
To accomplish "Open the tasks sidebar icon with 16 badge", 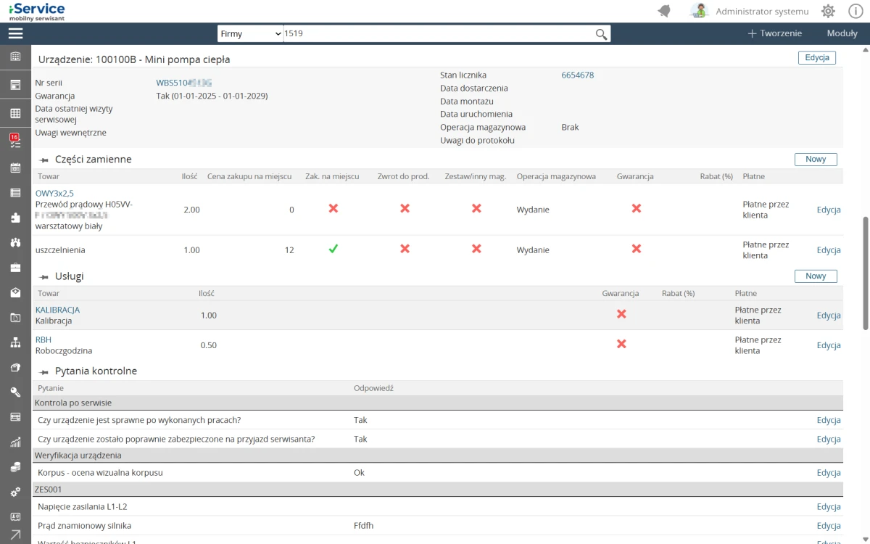I will click(14, 140).
